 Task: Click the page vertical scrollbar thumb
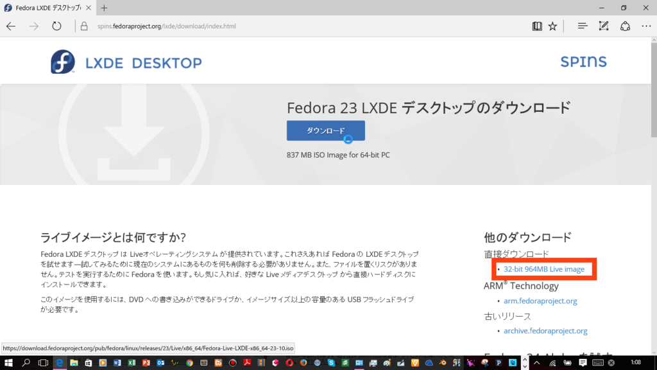pyautogui.click(x=654, y=90)
